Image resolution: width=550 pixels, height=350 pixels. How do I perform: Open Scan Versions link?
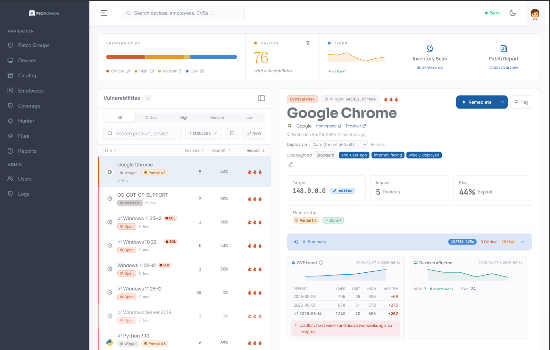pos(430,68)
